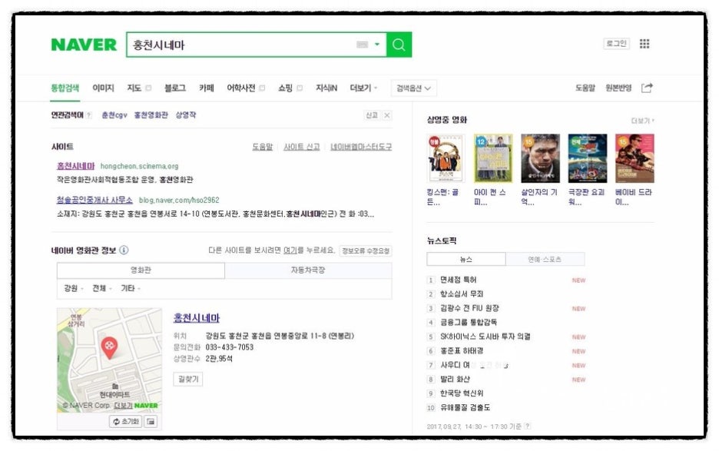The width and height of the screenshot is (719, 451).
Task: Open the 지식iN tab
Action: tap(326, 88)
